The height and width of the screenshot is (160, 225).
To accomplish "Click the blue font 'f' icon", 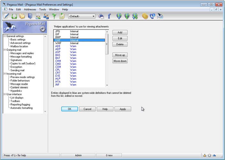I will (109, 16).
